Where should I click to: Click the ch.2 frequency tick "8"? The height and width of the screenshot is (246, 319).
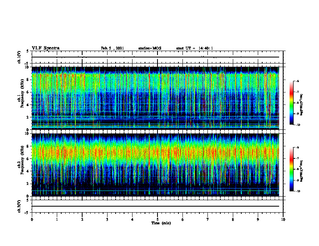pyautogui.click(x=28, y=146)
